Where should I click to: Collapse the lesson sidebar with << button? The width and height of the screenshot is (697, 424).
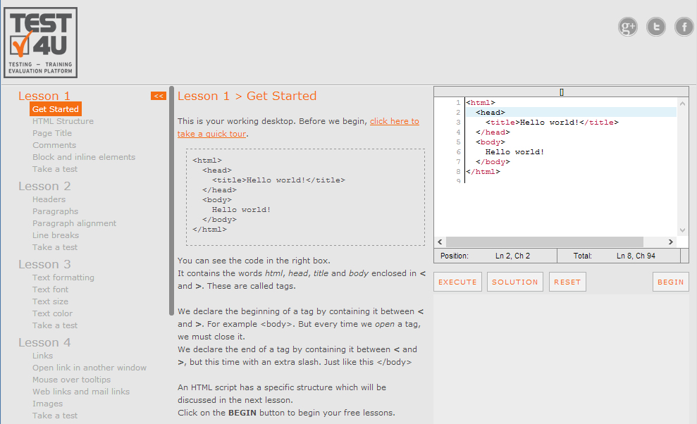tap(159, 96)
